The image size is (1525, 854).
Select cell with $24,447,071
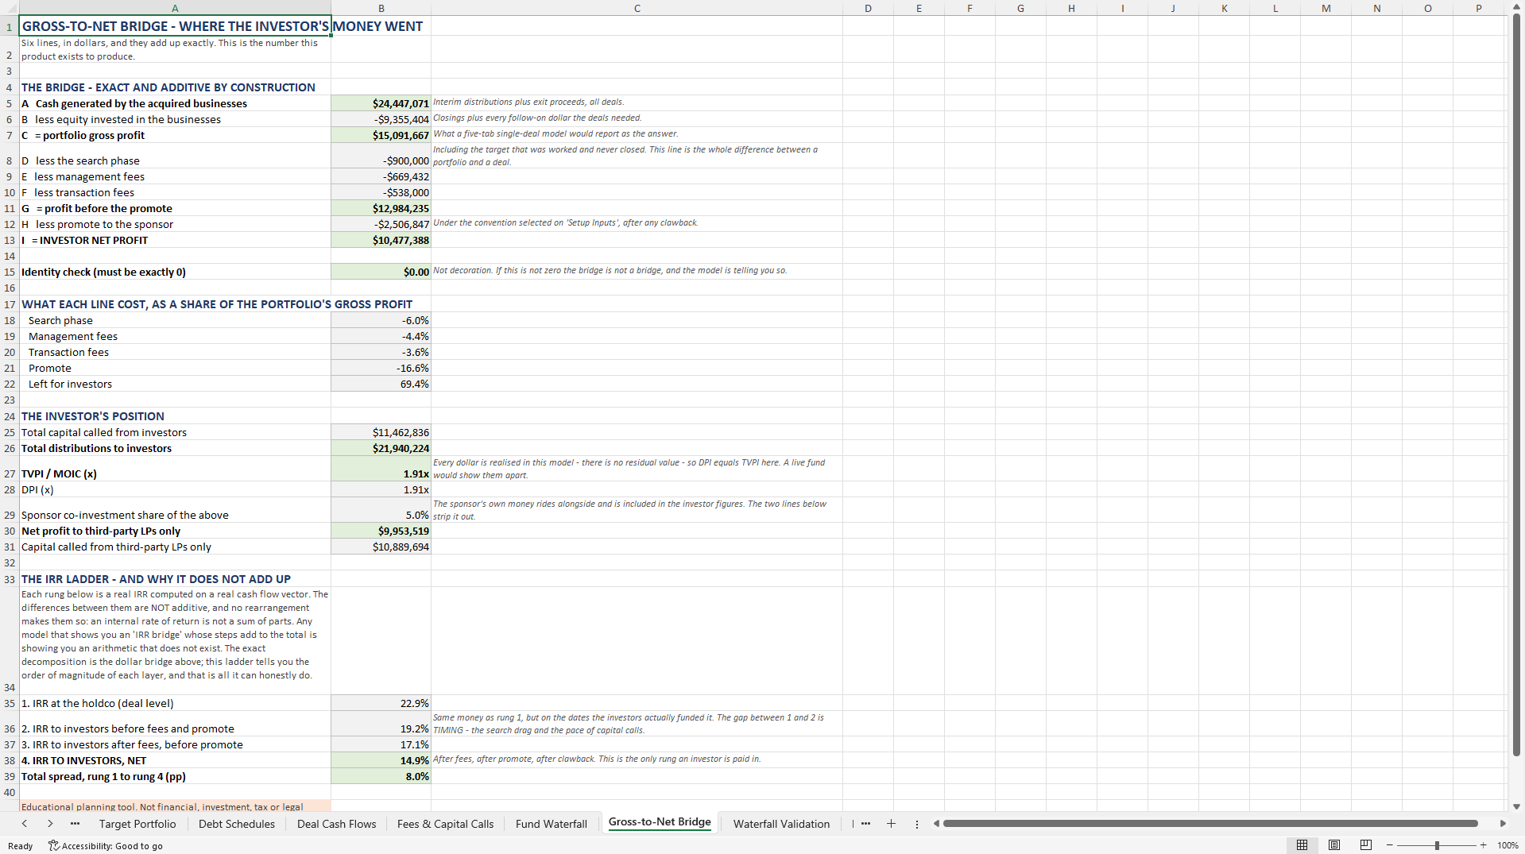381,103
